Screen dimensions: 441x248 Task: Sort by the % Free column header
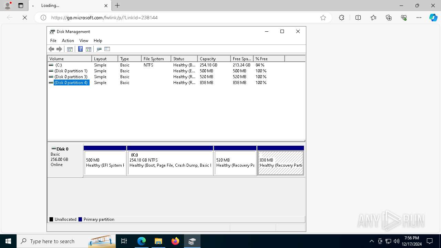point(269,59)
